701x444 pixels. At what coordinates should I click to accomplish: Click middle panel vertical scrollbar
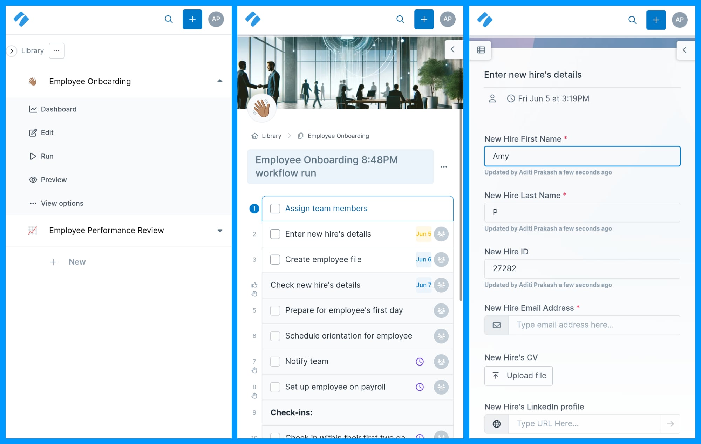pyautogui.click(x=461, y=205)
